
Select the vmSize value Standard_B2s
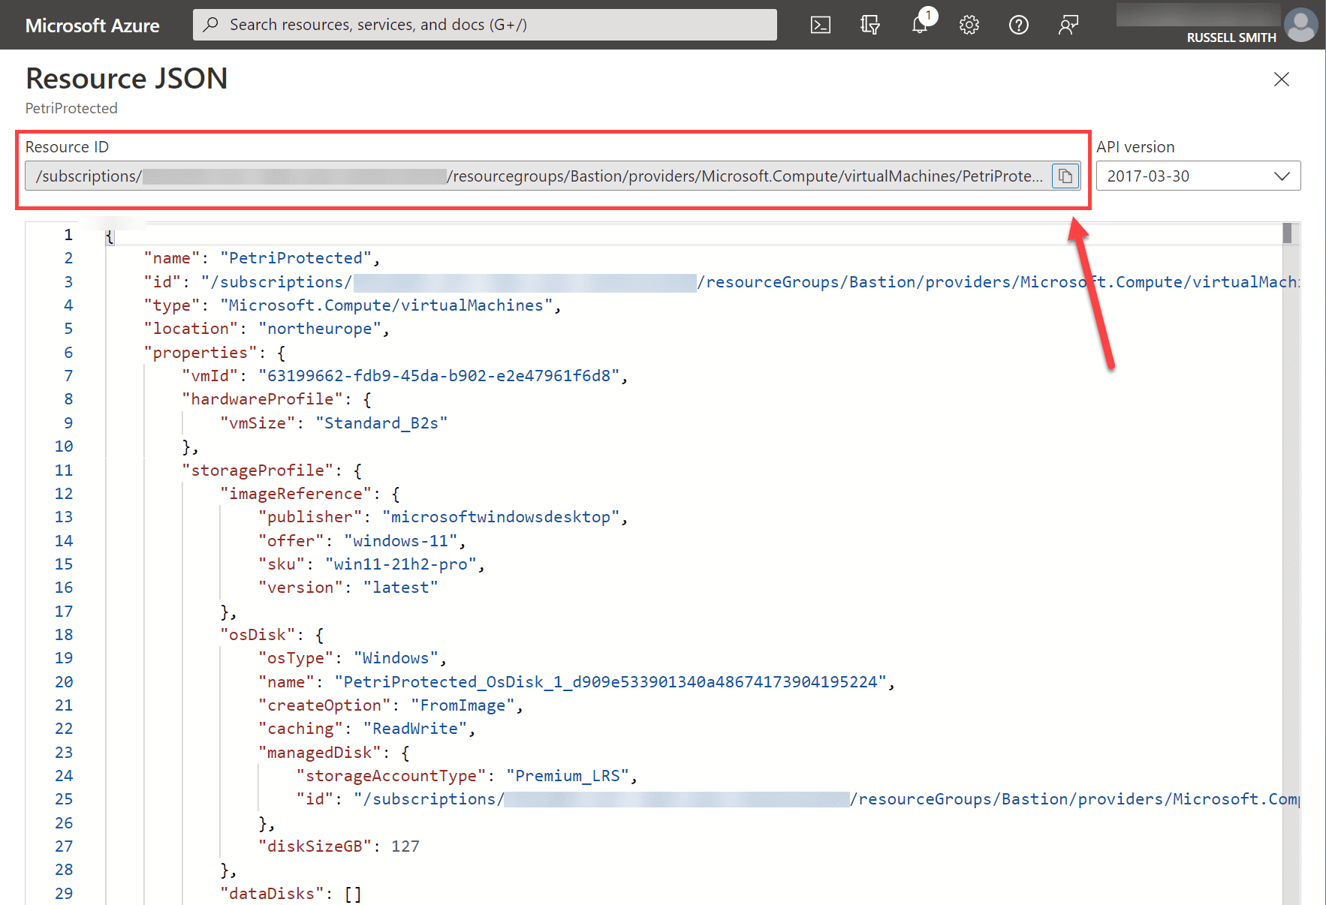383,422
